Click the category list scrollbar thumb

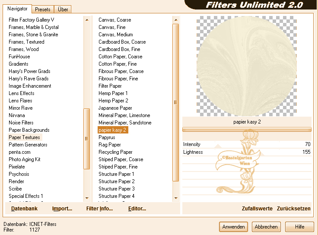tap(86, 139)
